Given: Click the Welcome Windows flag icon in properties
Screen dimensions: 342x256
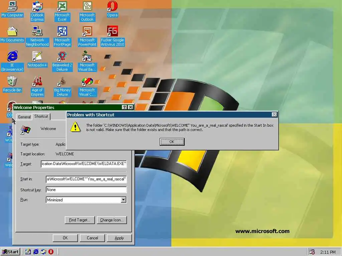Looking at the screenshot, I should pyautogui.click(x=25, y=130).
